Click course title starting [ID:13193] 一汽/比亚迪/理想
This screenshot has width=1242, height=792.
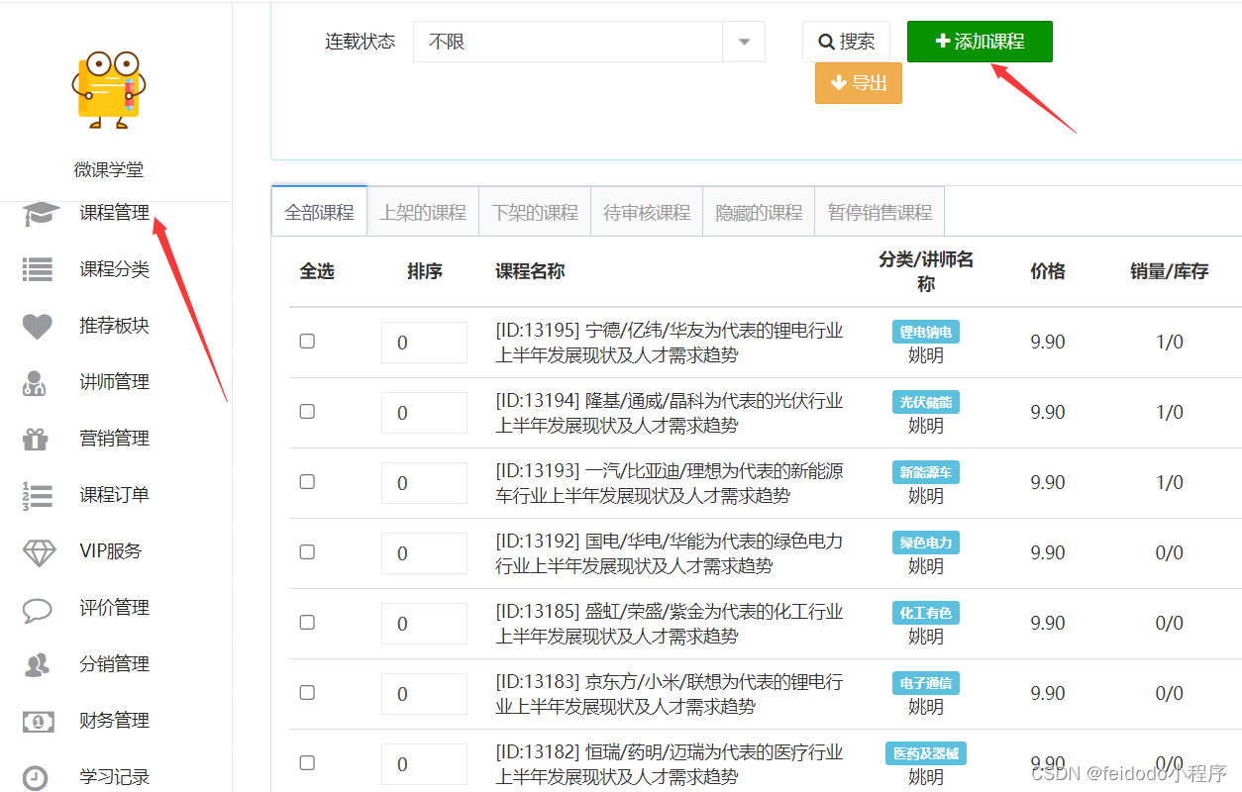(x=670, y=483)
